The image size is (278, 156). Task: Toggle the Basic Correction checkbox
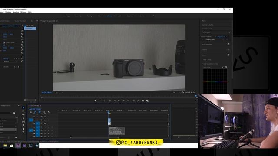pyautogui.click(x=228, y=44)
